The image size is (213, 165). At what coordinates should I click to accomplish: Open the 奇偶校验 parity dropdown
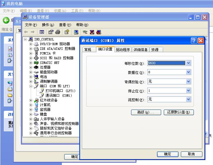(x=189, y=81)
